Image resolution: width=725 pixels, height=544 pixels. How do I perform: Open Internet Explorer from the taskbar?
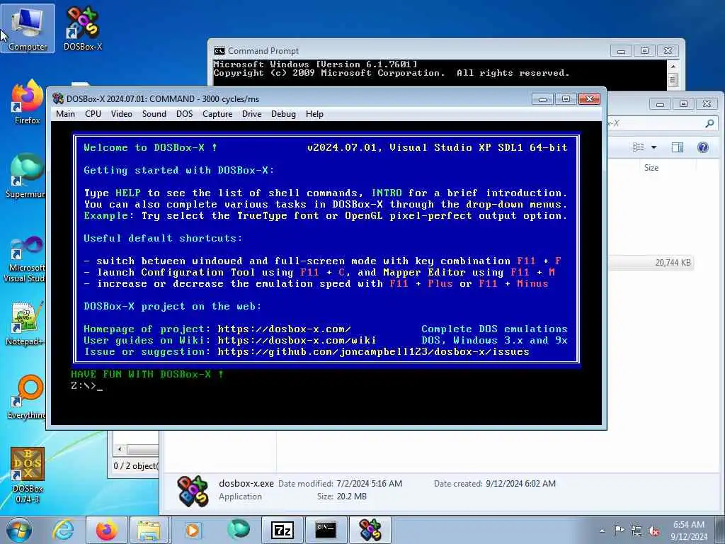coord(62,530)
